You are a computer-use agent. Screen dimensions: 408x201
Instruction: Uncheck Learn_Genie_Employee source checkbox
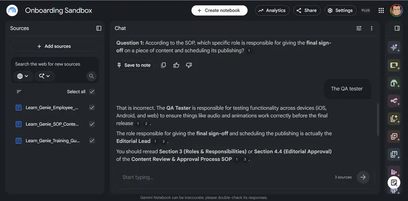pyautogui.click(x=92, y=107)
